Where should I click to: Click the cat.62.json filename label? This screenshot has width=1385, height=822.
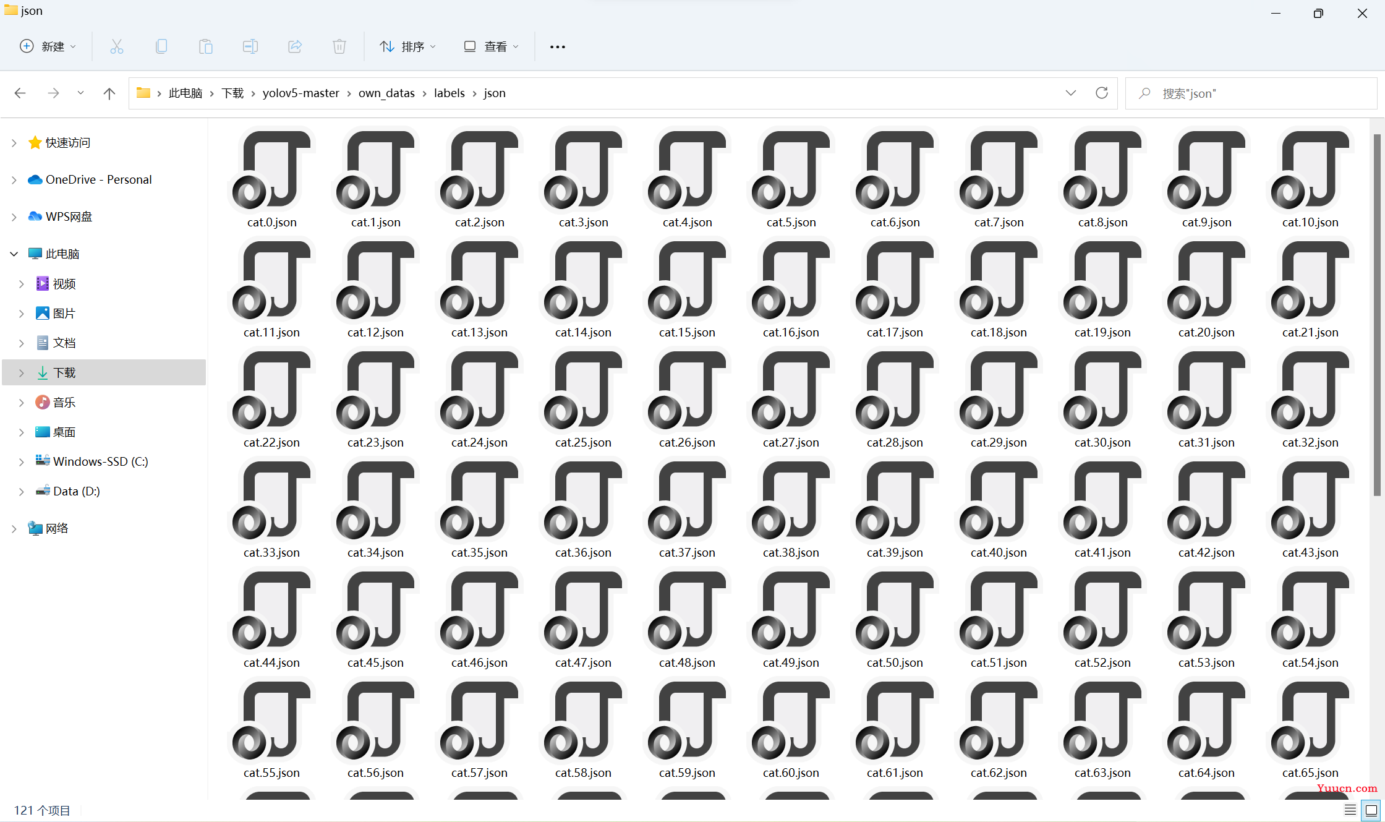(x=999, y=773)
